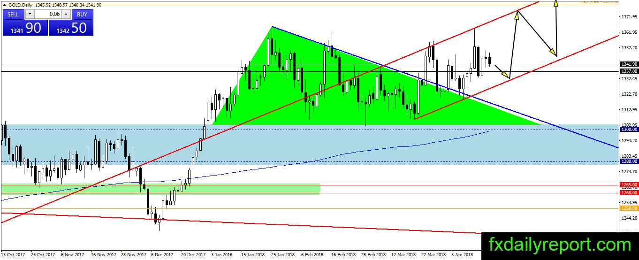Image resolution: width=639 pixels, height=260 pixels.
Task: Click the orange 1250.00 price label
Action: (x=629, y=208)
